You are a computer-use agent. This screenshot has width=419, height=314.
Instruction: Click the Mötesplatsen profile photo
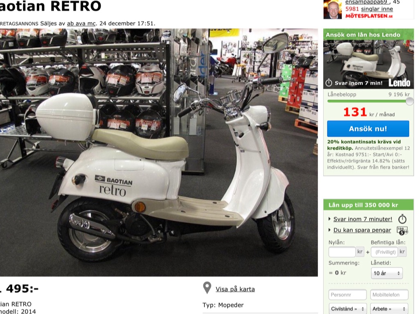pyautogui.click(x=332, y=9)
